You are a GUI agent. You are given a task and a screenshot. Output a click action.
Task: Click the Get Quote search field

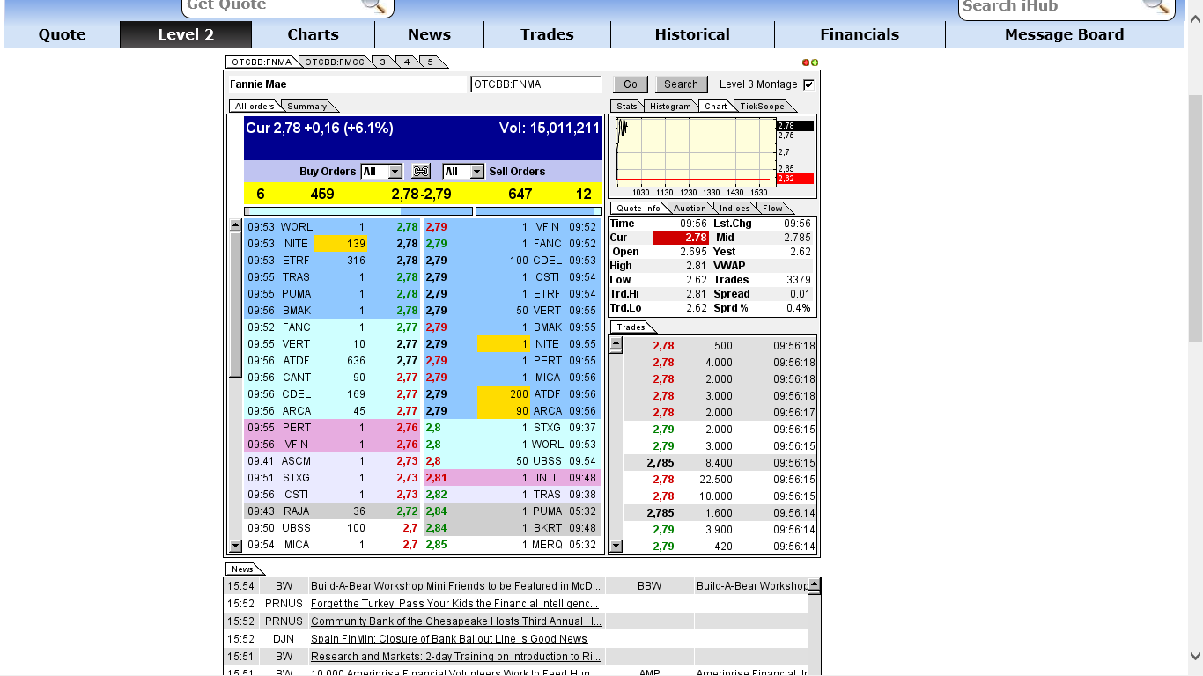273,6
